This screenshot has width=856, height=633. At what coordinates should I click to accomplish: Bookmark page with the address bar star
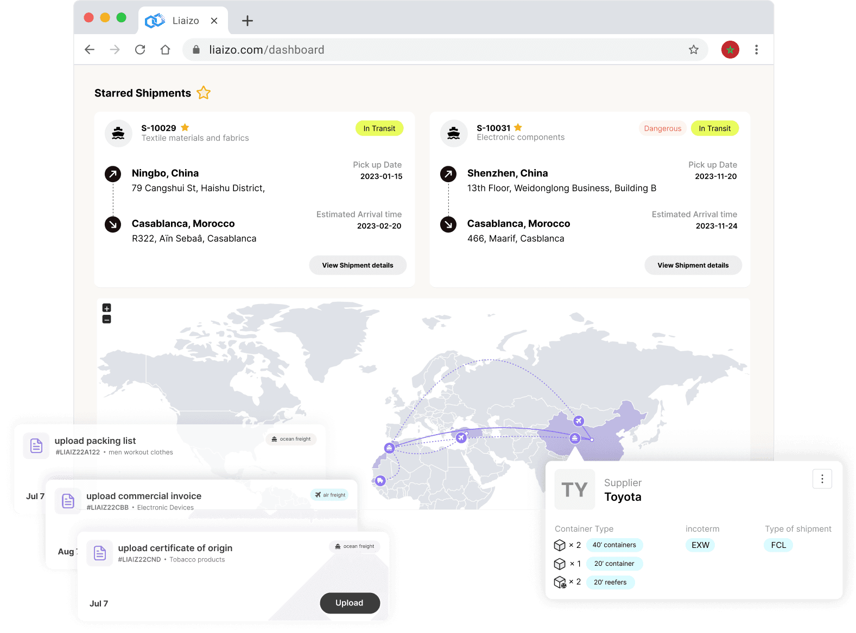point(693,50)
